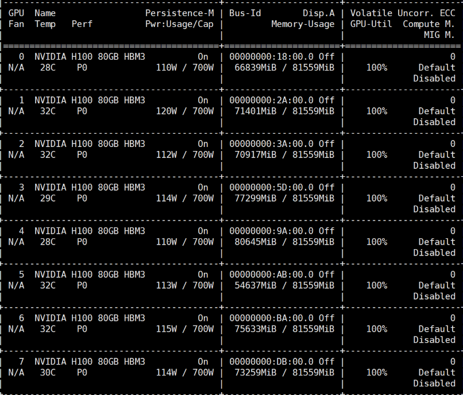Click power reading 115W / 700W

click(x=185, y=329)
